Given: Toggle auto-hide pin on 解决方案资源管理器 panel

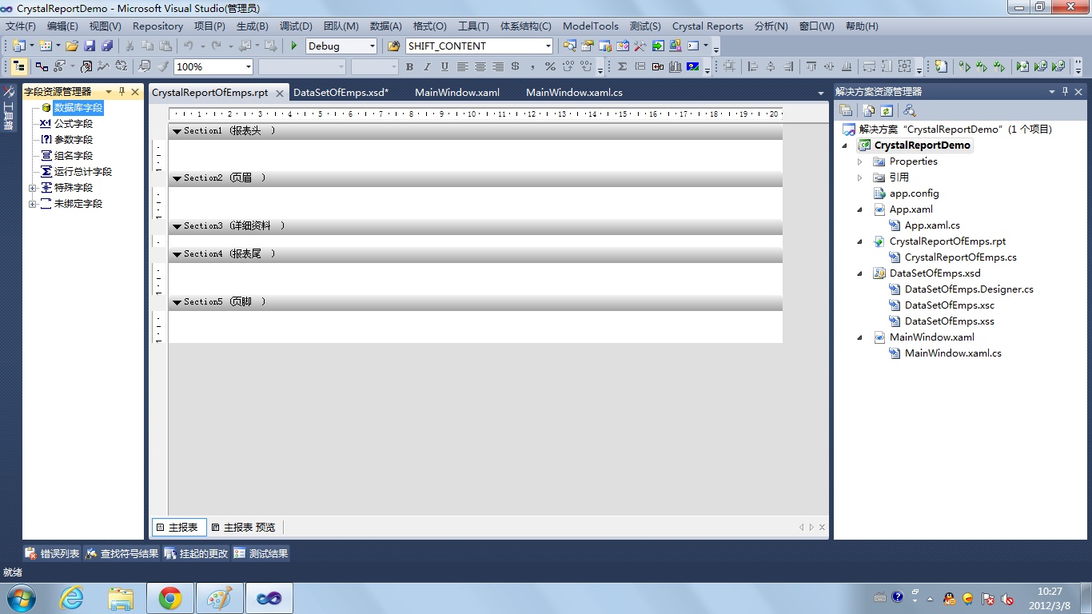Looking at the screenshot, I should point(1065,92).
